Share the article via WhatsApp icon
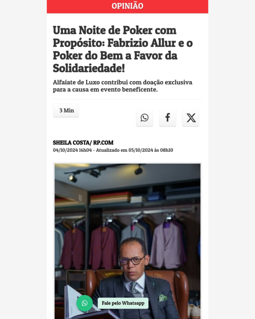Image resolution: width=255 pixels, height=319 pixels. tap(144, 118)
